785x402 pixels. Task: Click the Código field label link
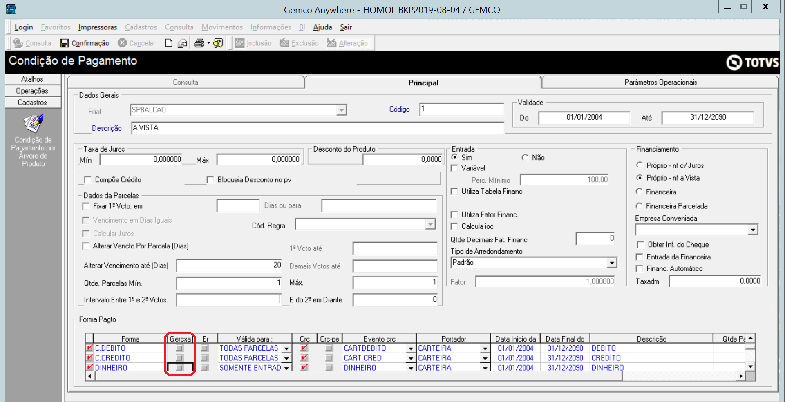pyautogui.click(x=399, y=109)
